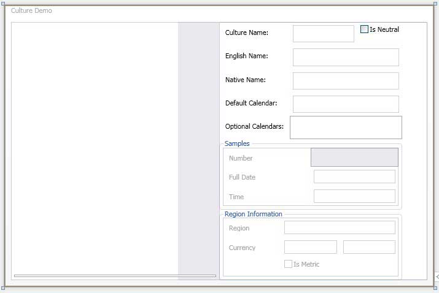Click the empty tree view panel
This screenshot has width=439, height=293.
pyautogui.click(x=95, y=147)
